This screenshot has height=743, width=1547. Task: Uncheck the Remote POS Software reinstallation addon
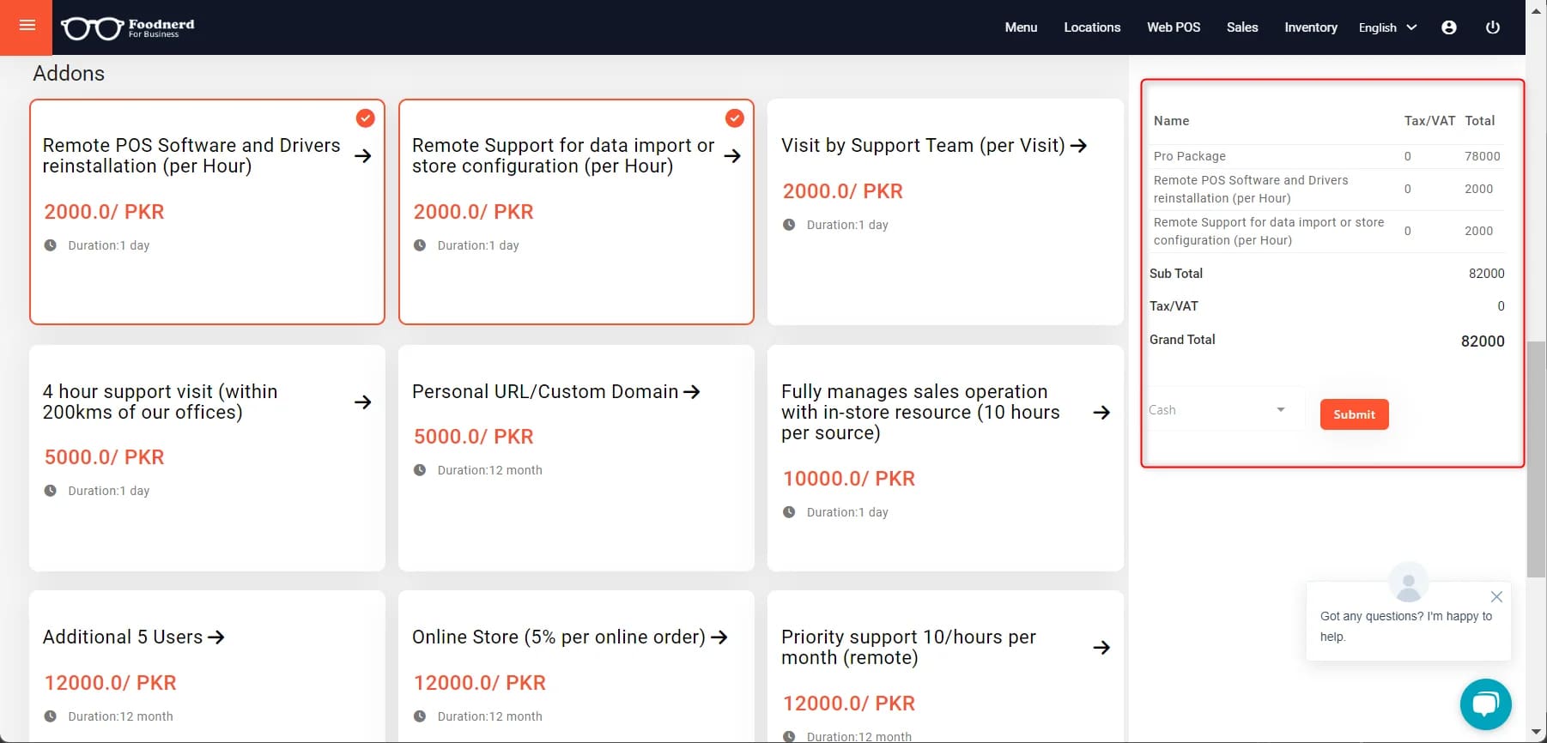(366, 118)
